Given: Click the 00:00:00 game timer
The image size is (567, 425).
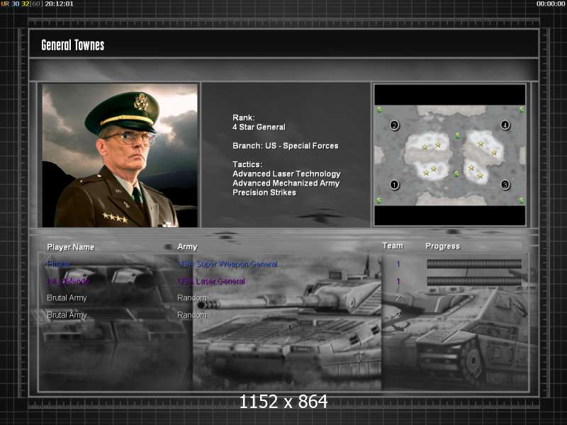Looking at the screenshot, I should point(551,4).
